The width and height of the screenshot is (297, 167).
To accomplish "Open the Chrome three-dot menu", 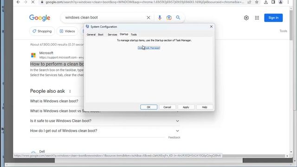I will coord(288,2).
